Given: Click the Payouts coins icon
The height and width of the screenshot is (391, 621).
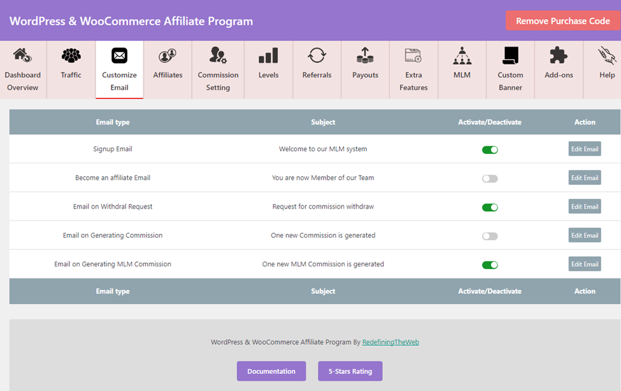Looking at the screenshot, I should (365, 55).
